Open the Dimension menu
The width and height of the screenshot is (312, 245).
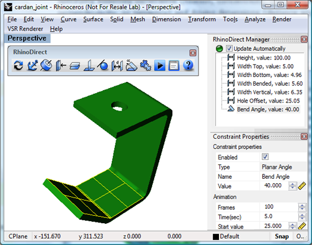[x=167, y=19]
